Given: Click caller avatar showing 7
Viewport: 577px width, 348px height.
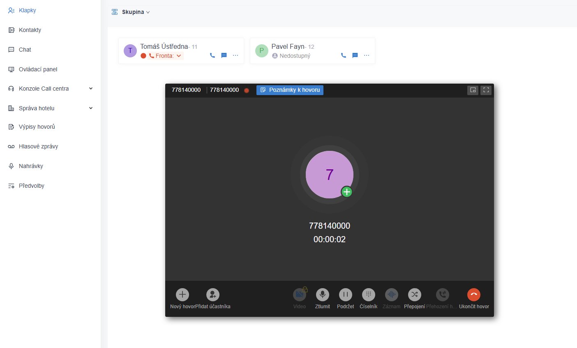Looking at the screenshot, I should pos(330,175).
